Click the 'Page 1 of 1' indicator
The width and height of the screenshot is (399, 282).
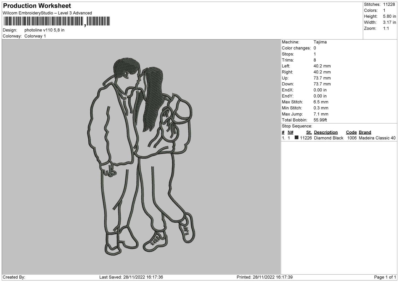point(385,277)
